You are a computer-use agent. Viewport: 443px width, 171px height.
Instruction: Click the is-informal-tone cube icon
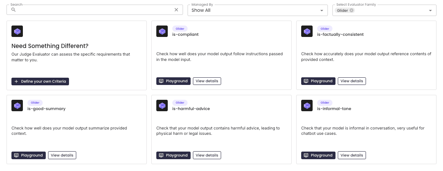pyautogui.click(x=307, y=105)
